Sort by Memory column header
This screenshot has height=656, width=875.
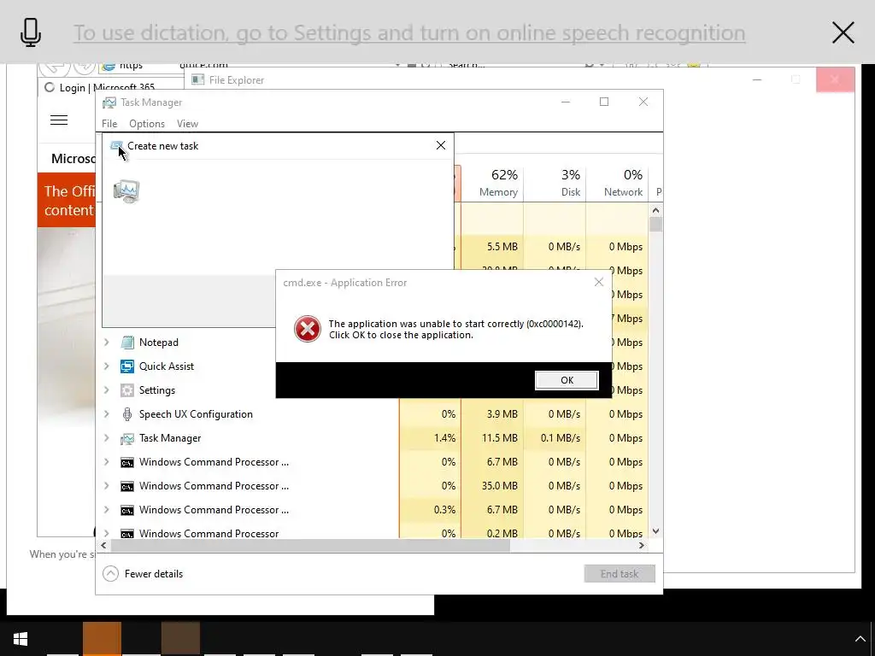coord(493,184)
